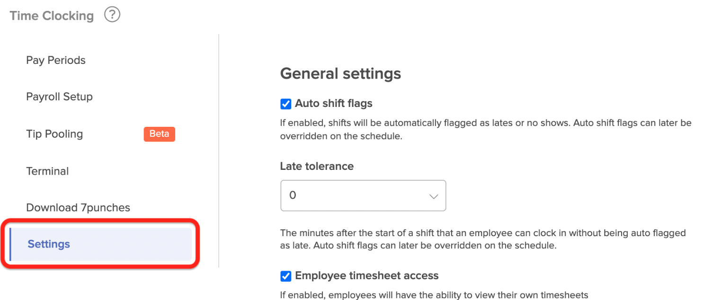Click the Beta badge next to Tip Pooling
This screenshot has width=721, height=300.
pyautogui.click(x=159, y=134)
